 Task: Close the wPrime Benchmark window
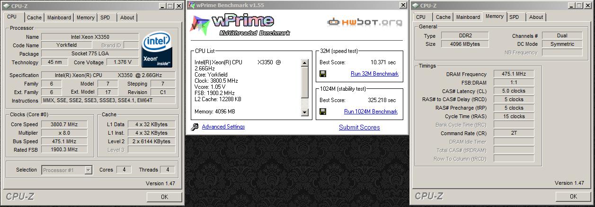403,5
